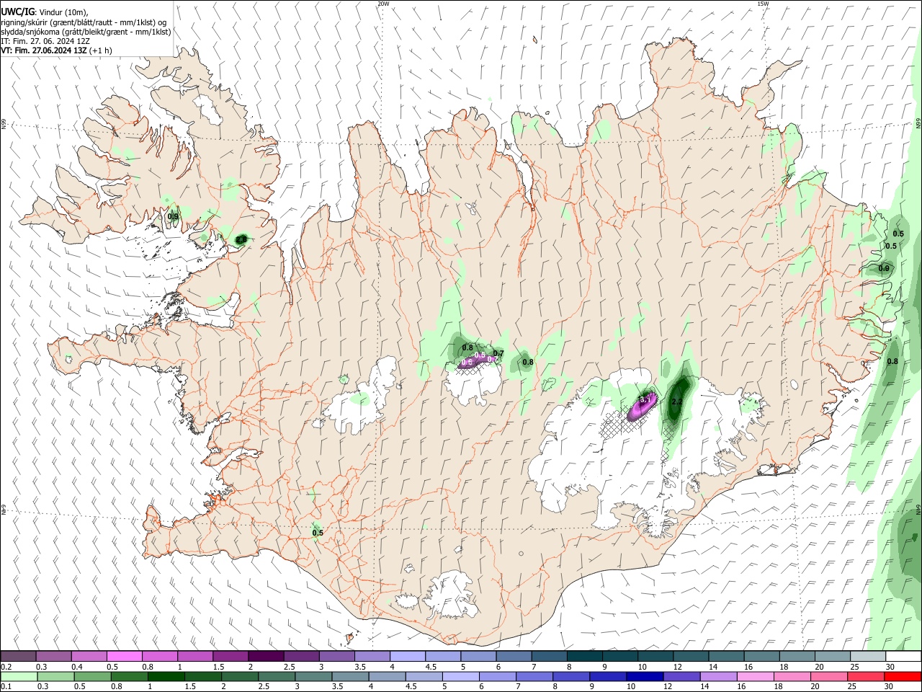922x692 pixels.
Task: Click the 2.2 rain value east of Vatnajökull
Action: 676,402
